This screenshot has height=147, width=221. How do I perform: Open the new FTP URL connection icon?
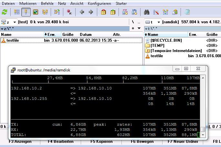[x=134, y=12]
